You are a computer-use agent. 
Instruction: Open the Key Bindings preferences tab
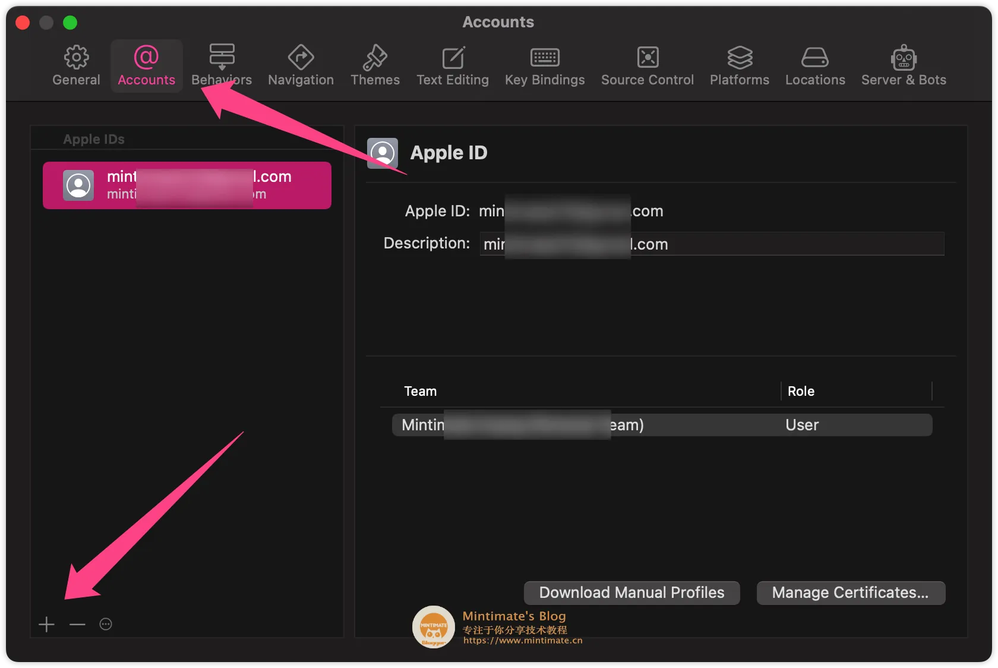pyautogui.click(x=545, y=65)
